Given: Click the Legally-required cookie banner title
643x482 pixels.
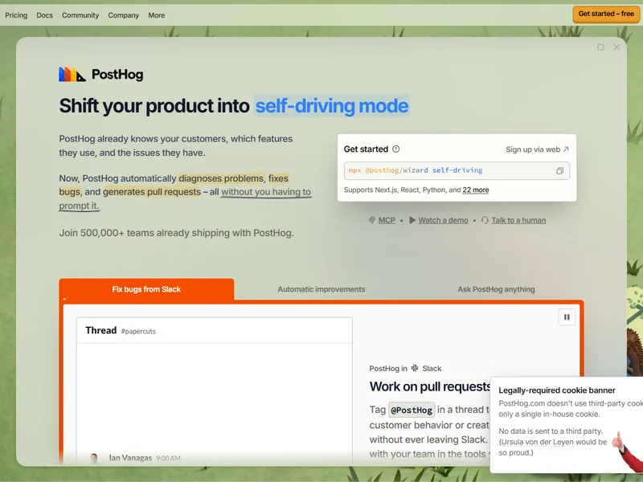Looking at the screenshot, I should [557, 390].
